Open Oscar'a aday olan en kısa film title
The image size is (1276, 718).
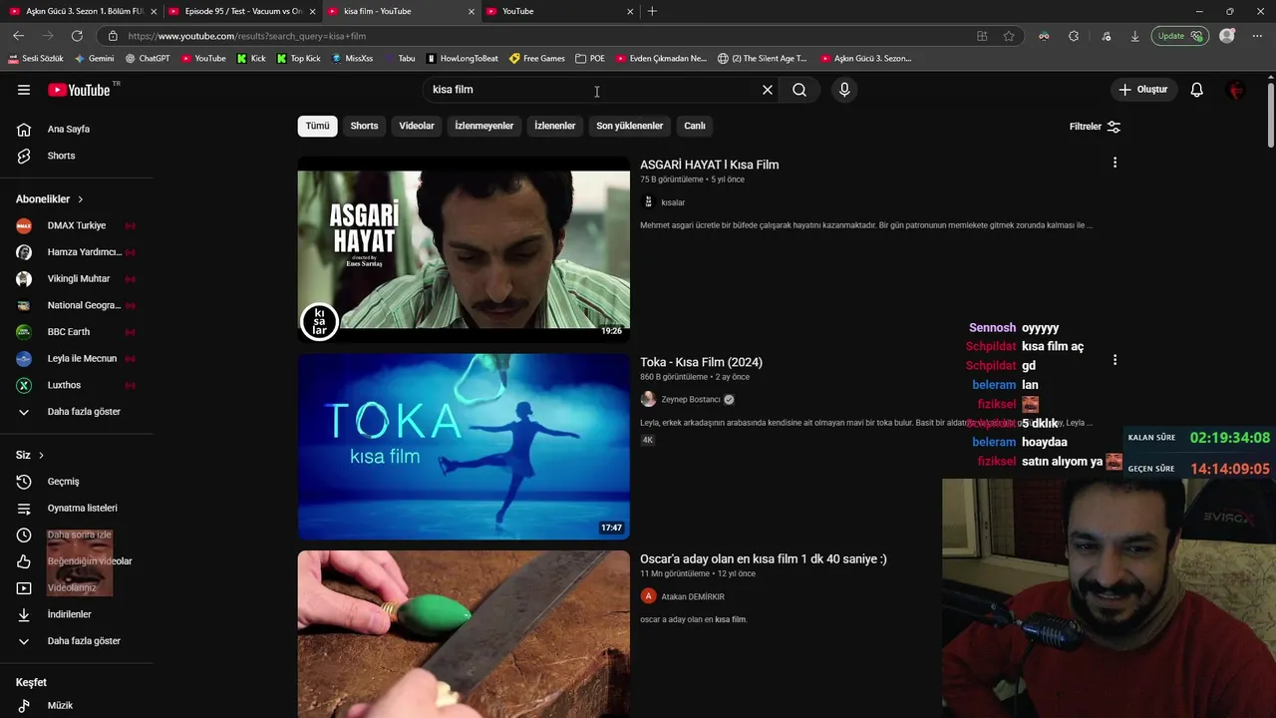764,559
